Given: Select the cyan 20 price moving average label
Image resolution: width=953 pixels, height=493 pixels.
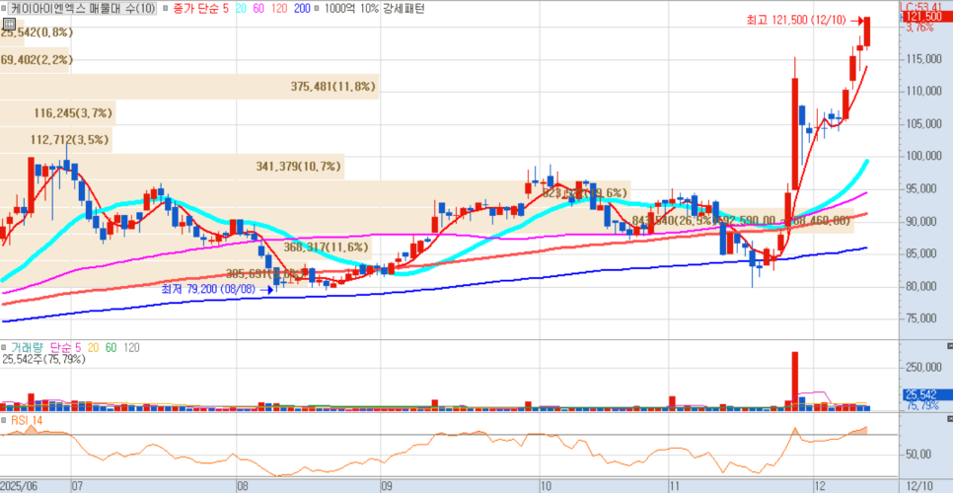Looking at the screenshot, I should [242, 9].
